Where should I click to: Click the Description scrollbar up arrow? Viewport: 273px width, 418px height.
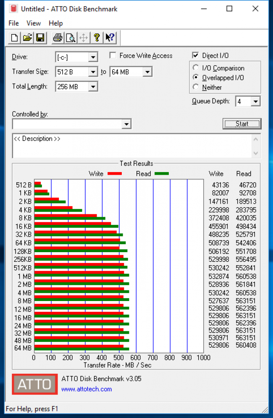click(x=256, y=139)
